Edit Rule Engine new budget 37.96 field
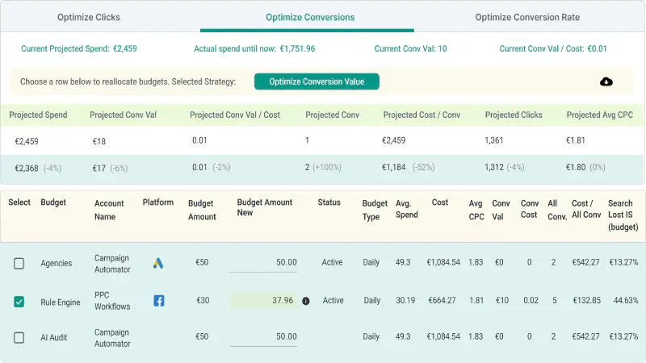The image size is (646, 363). pos(263,300)
